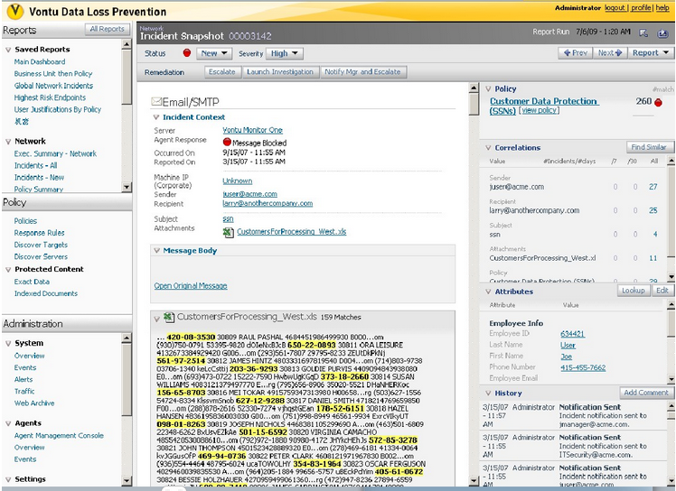Click the red status indicator beside New
This screenshot has height=491, width=676.
pyautogui.click(x=187, y=53)
